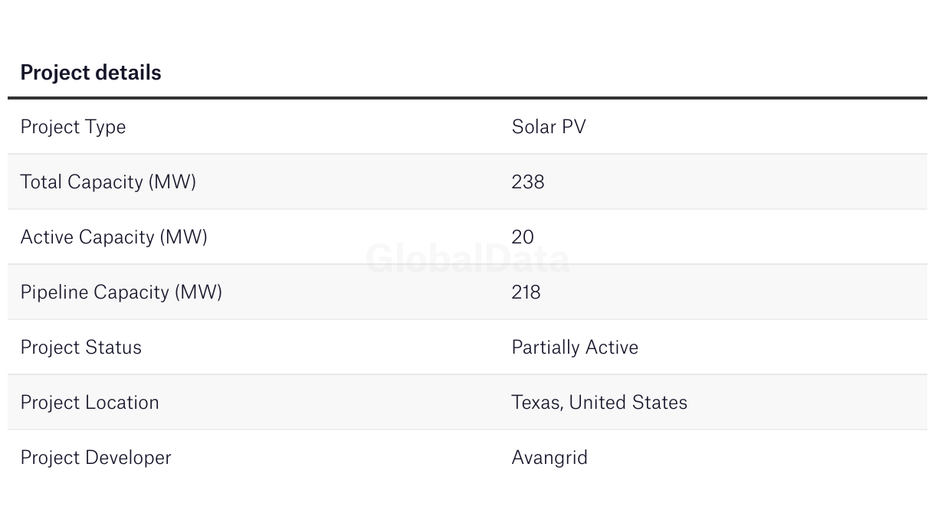Click the shaded Total Capacity row
The height and width of the screenshot is (516, 935).
[467, 181]
